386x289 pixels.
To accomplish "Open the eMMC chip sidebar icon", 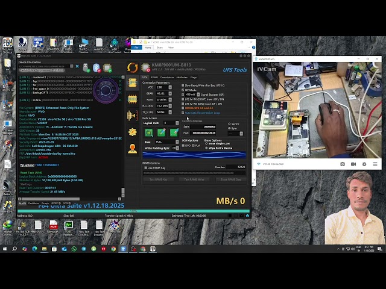I will click(x=132, y=99).
